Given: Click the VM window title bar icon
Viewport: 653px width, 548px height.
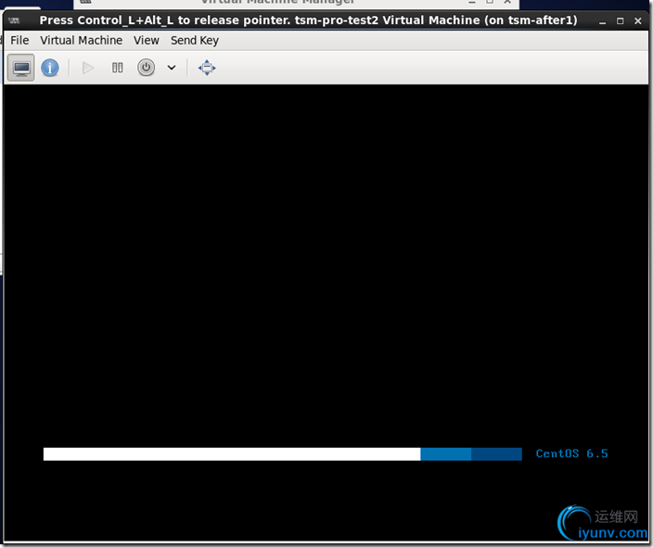Looking at the screenshot, I should tap(14, 20).
